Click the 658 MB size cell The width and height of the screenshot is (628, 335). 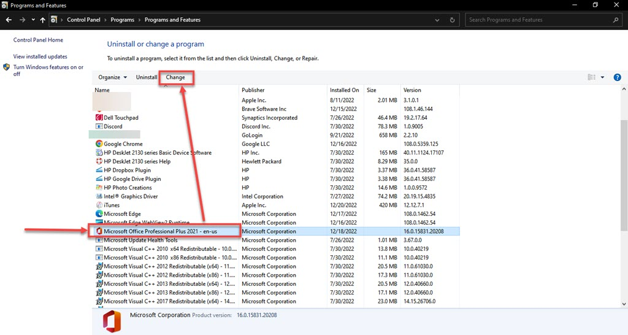coord(388,136)
